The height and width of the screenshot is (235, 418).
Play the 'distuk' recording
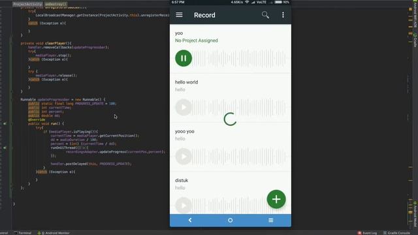coord(184,206)
